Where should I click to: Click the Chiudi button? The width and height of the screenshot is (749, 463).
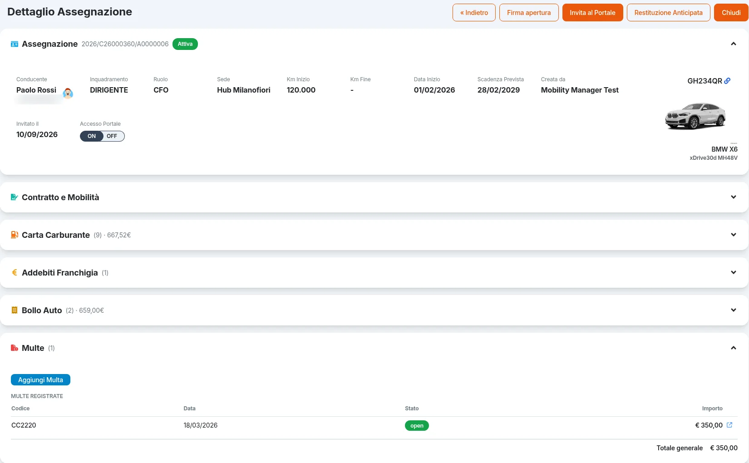731,13
